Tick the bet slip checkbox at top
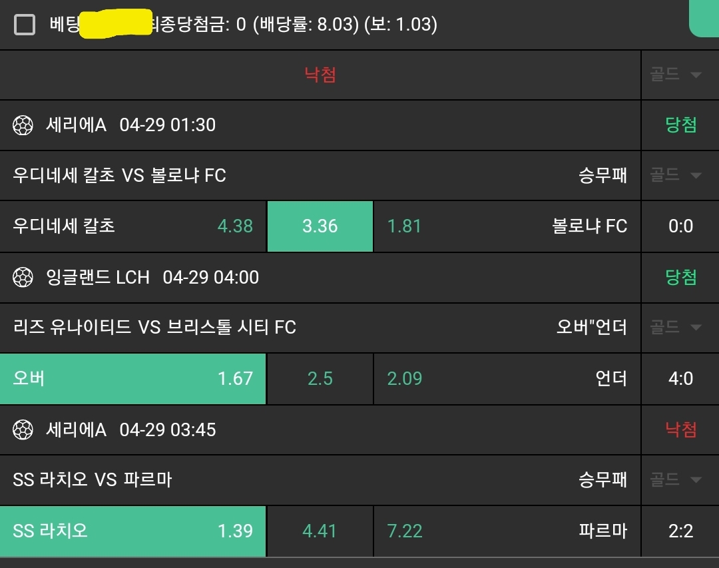Image resolution: width=719 pixels, height=568 pixels. click(x=25, y=25)
